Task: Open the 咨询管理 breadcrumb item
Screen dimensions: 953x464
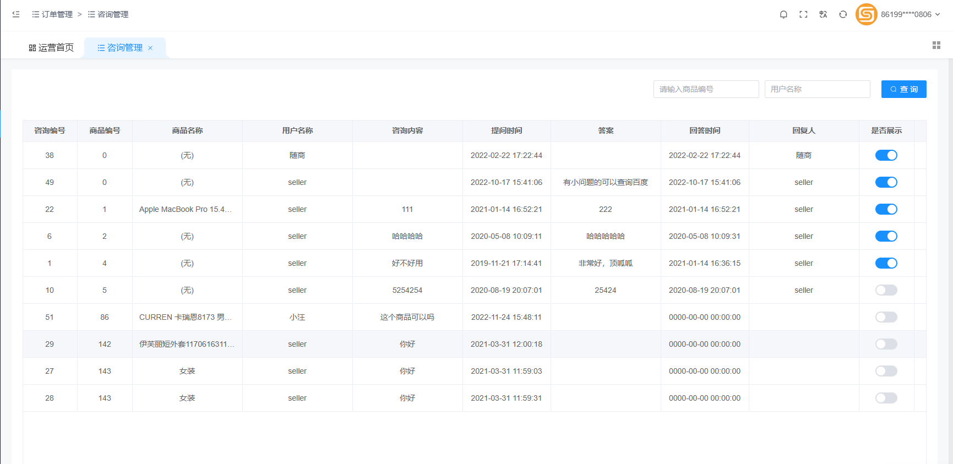Action: [x=108, y=14]
